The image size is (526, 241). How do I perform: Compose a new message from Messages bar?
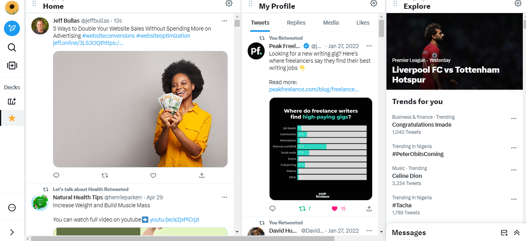pos(504,233)
